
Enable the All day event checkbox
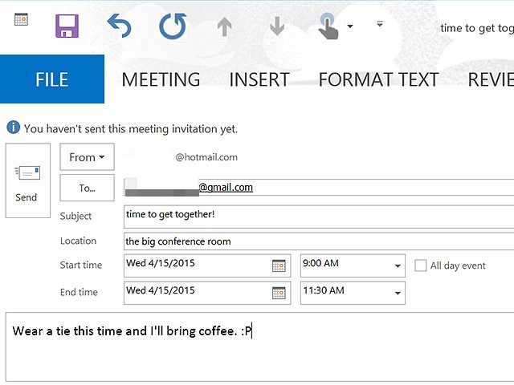[421, 265]
